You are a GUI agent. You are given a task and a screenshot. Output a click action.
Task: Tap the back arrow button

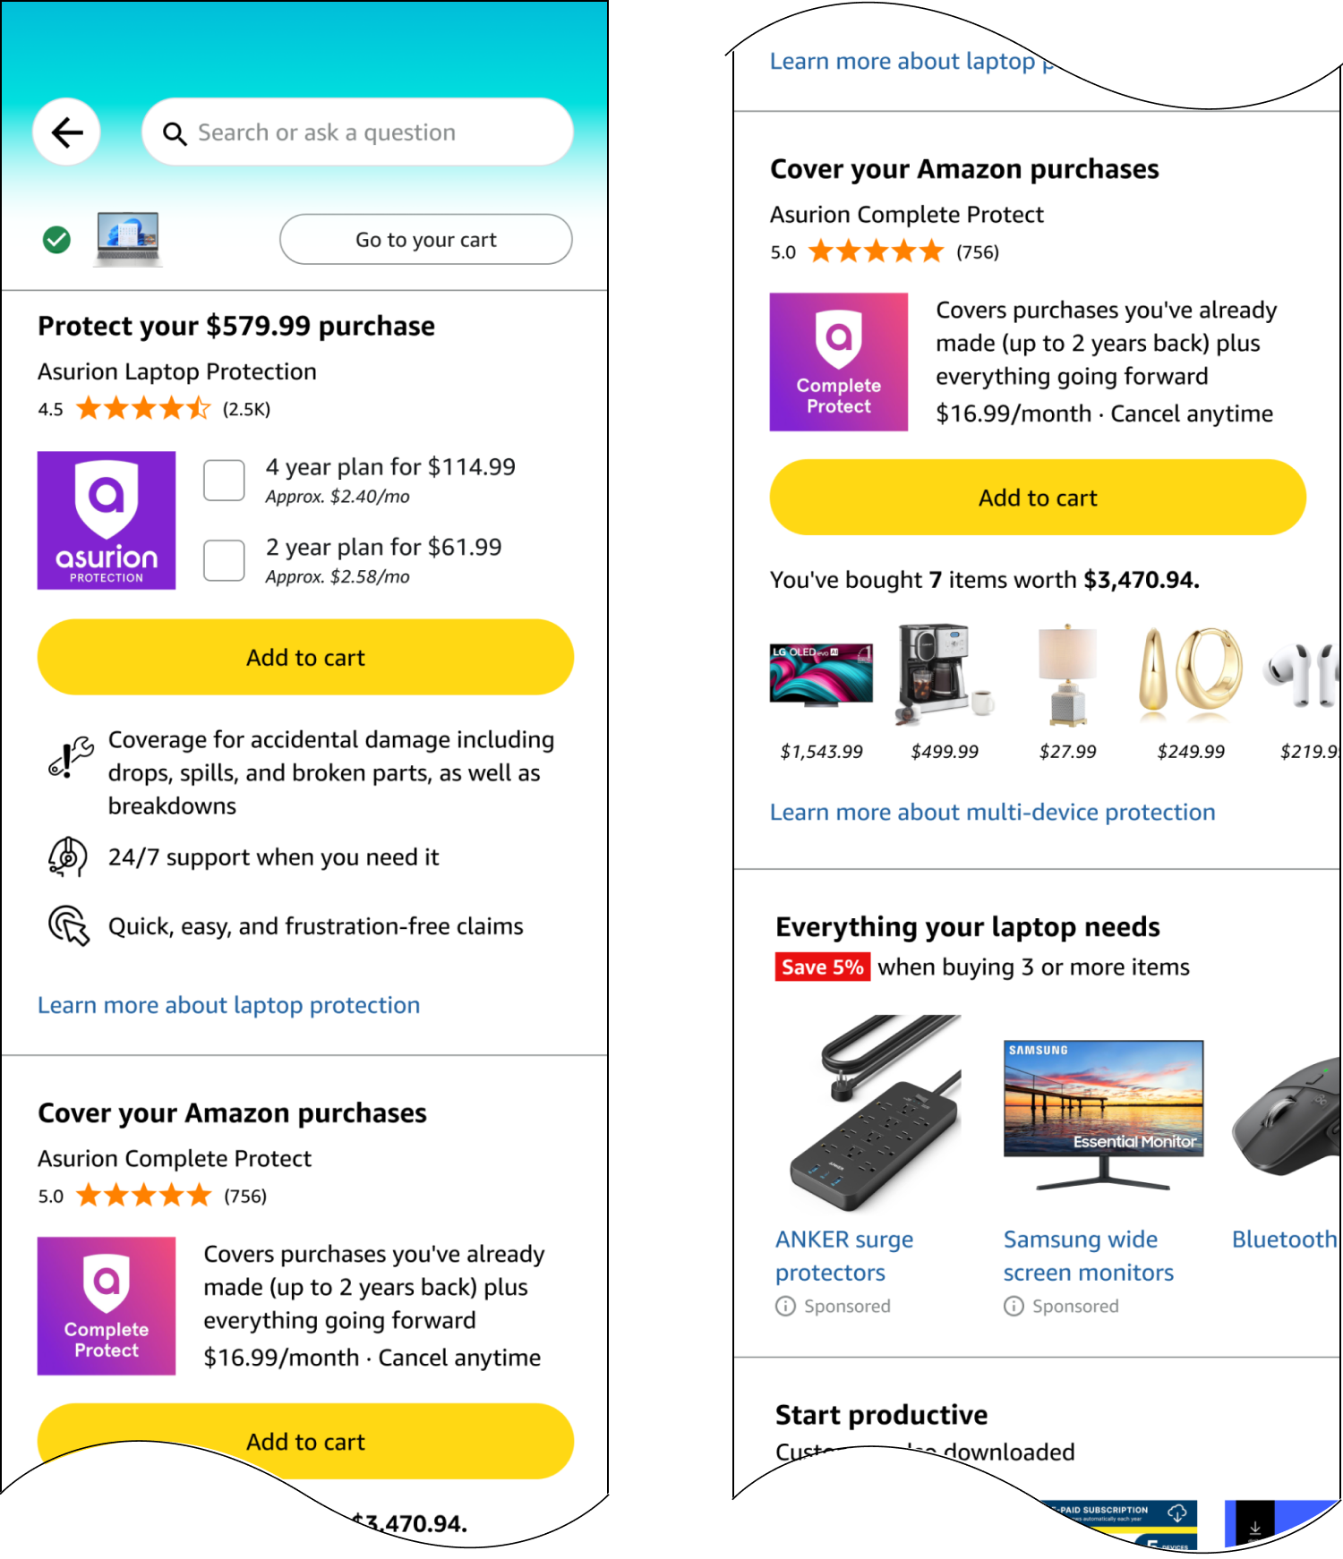pyautogui.click(x=66, y=132)
